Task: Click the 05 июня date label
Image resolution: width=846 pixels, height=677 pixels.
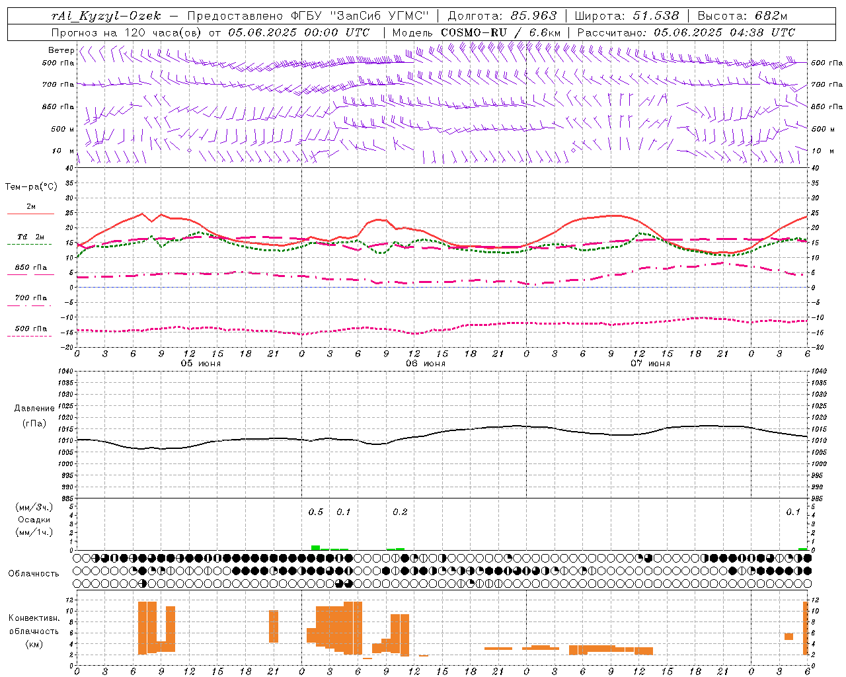Action: pyautogui.click(x=201, y=364)
